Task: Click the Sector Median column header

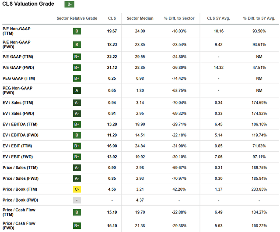Action: pyautogui.click(x=140, y=18)
